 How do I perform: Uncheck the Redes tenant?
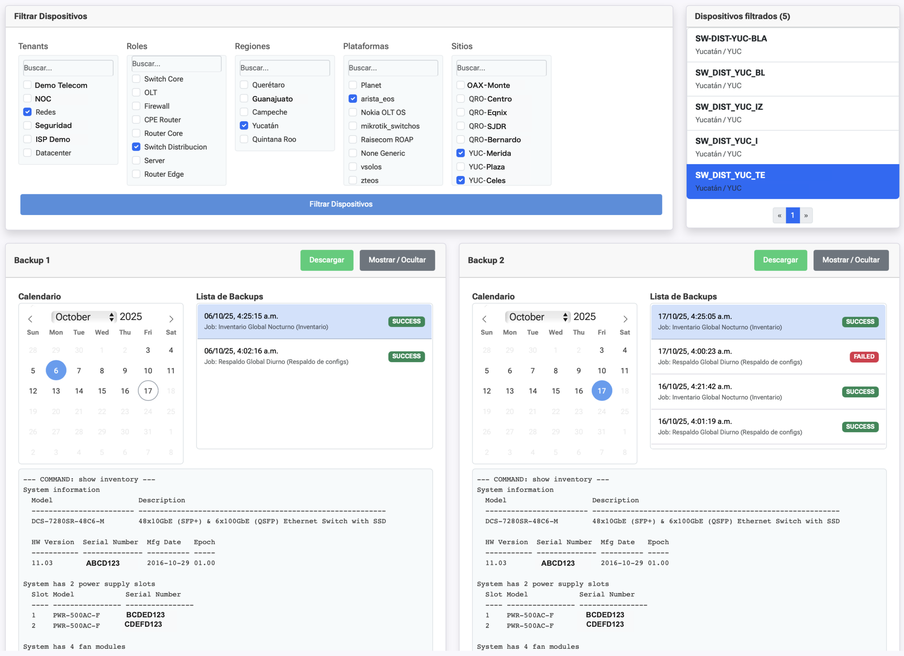[27, 112]
